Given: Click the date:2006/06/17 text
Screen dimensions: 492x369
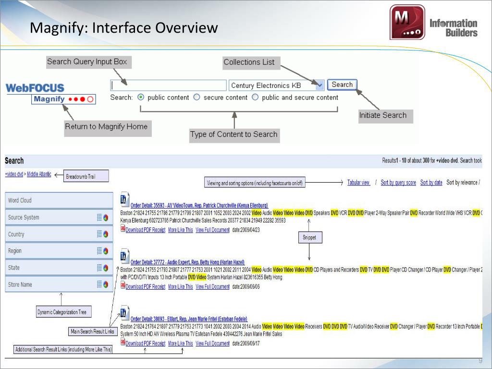Looking at the screenshot, I should [x=246, y=344].
